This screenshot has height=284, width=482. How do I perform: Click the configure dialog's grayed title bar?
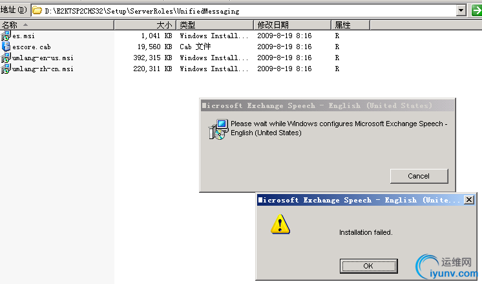[x=328, y=105]
